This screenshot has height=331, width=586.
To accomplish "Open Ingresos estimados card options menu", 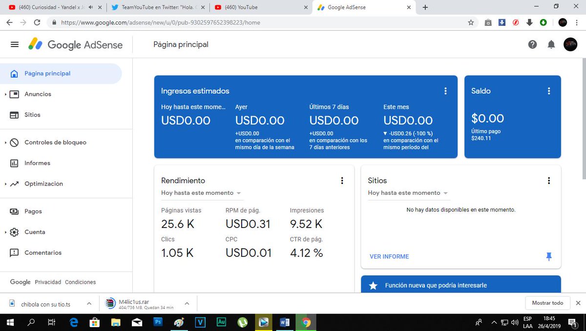I will tap(445, 91).
